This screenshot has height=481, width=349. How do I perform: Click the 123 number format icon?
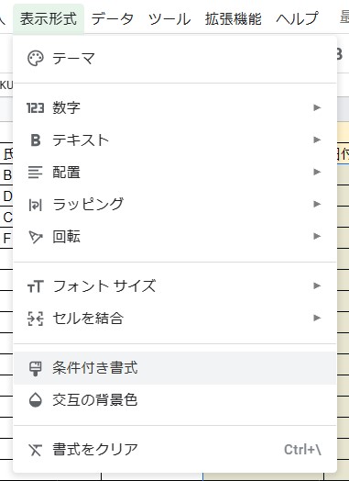tap(35, 107)
